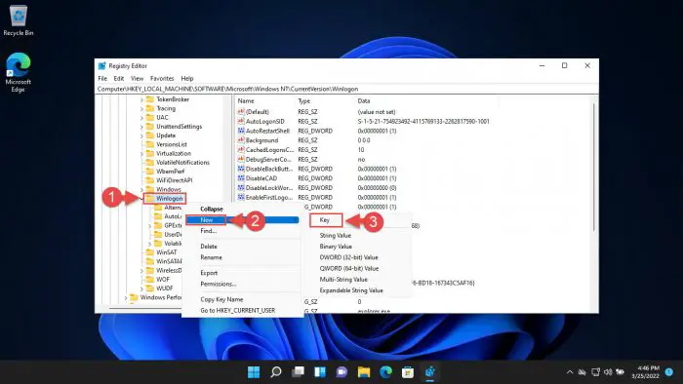Click the registry address path bar
Image resolution: width=683 pixels, height=384 pixels.
coord(346,89)
